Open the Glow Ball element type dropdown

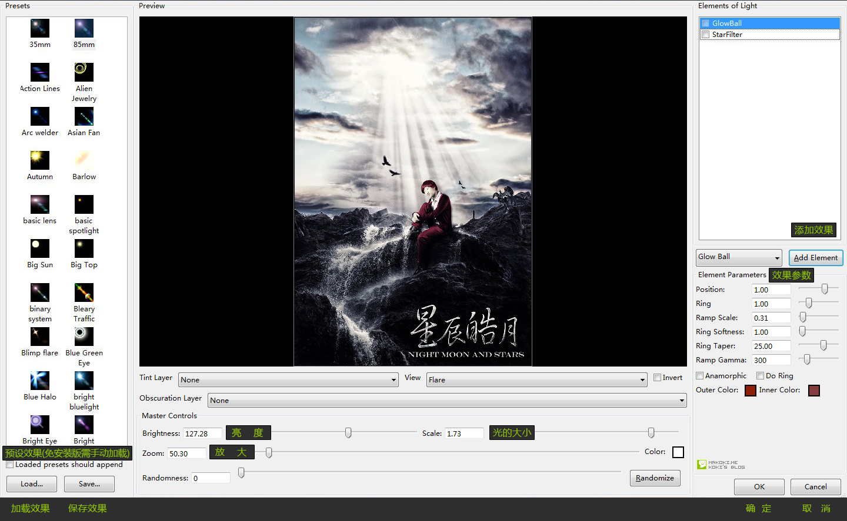click(x=739, y=257)
